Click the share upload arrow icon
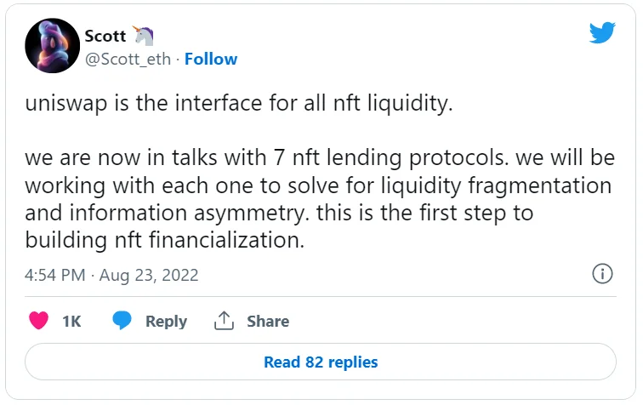 [x=224, y=321]
